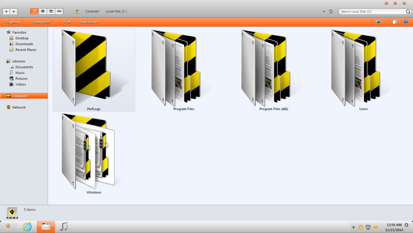The height and width of the screenshot is (233, 413).
Task: Change your view using the picture icon
Action: (378, 22)
